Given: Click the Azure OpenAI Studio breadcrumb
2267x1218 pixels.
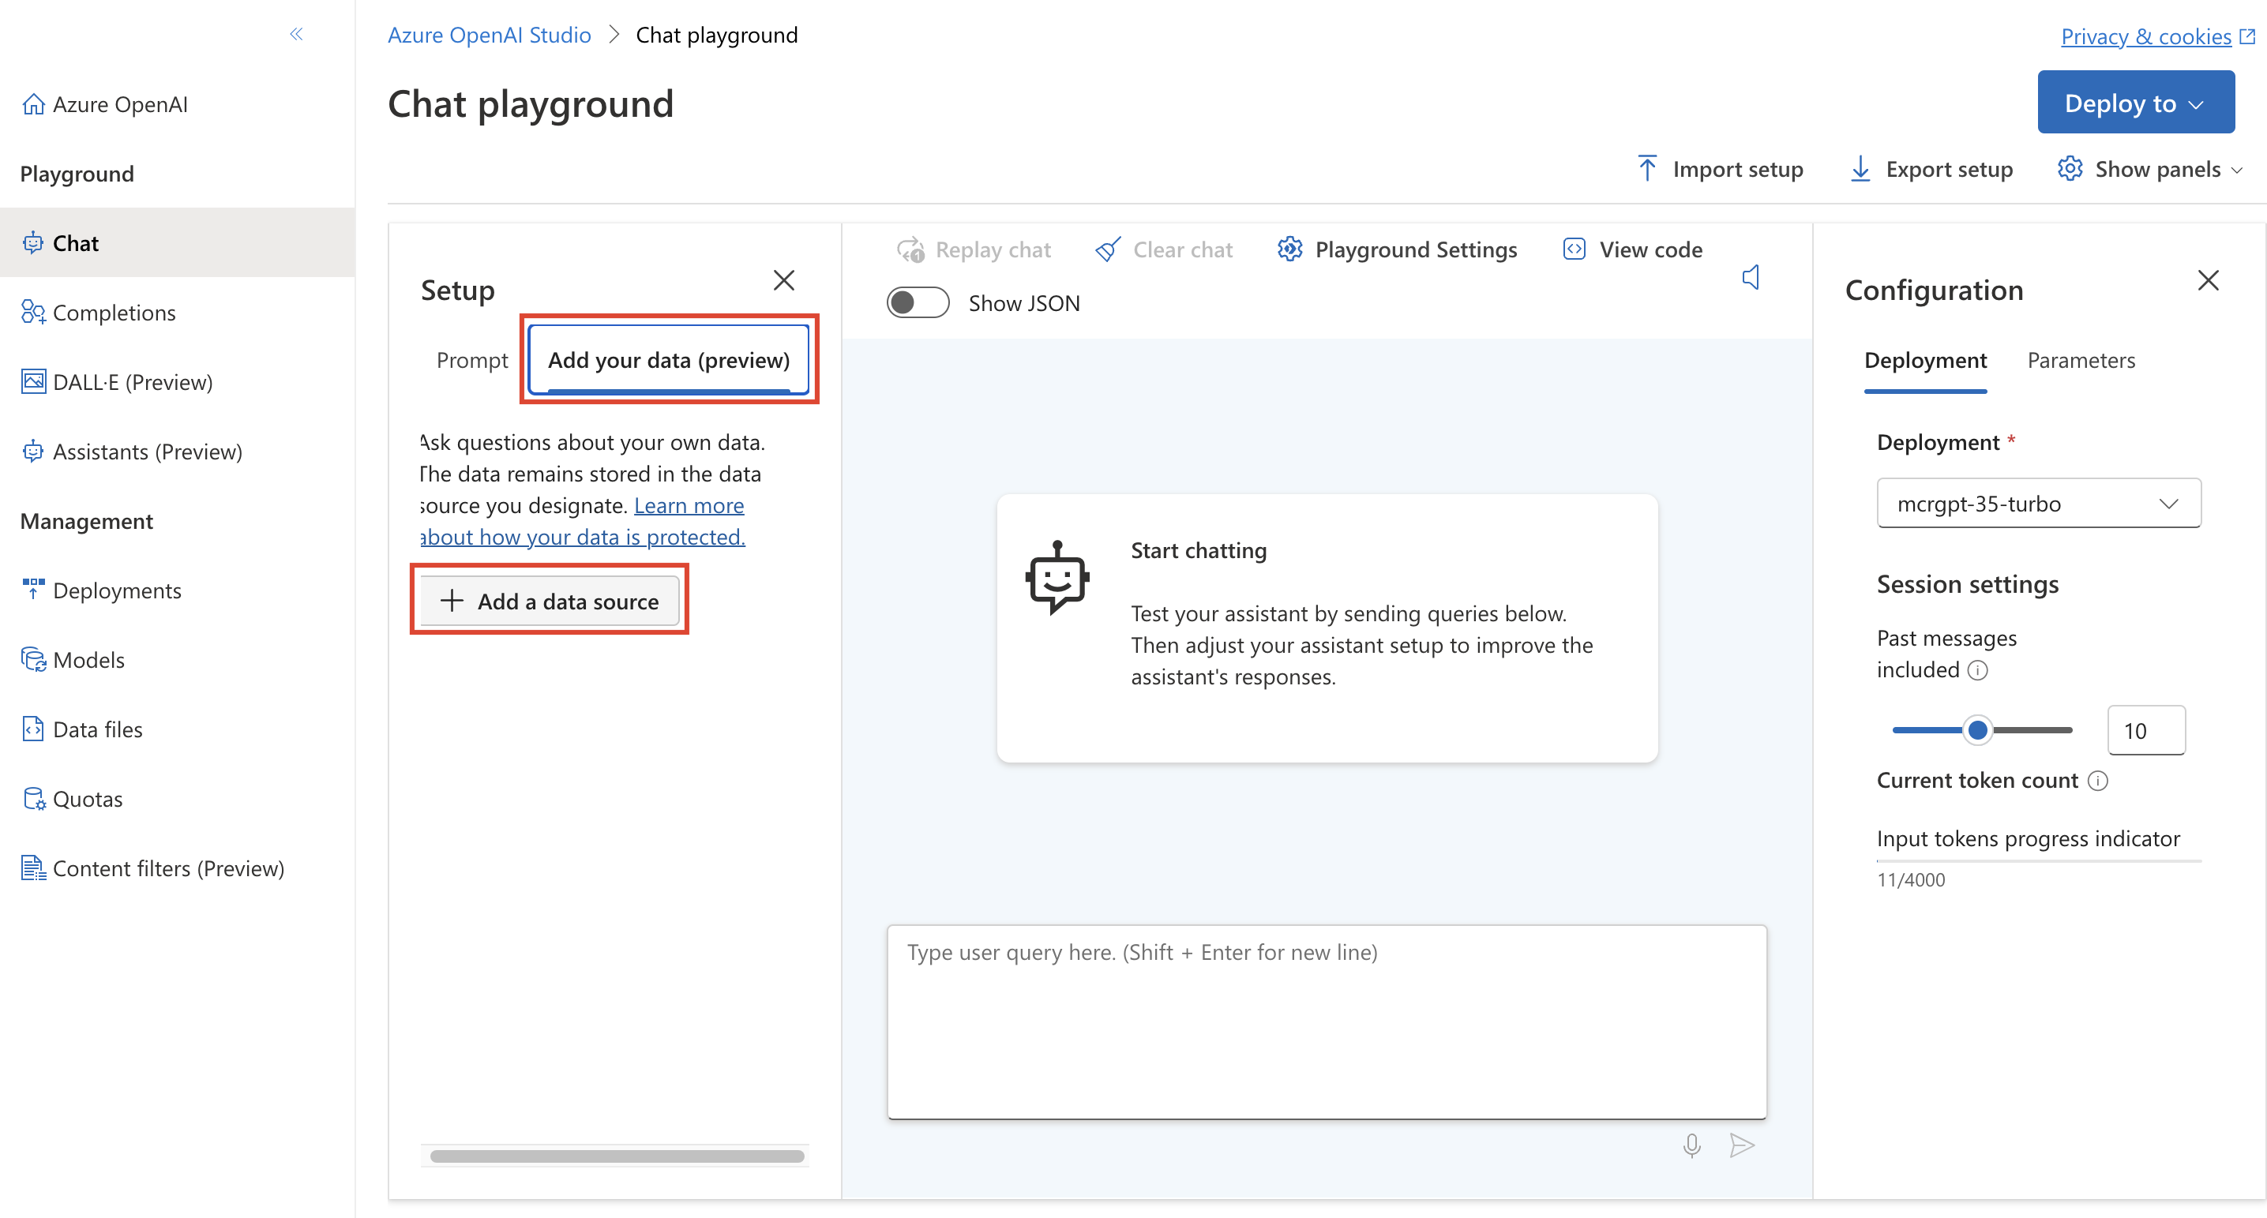Looking at the screenshot, I should pos(490,36).
